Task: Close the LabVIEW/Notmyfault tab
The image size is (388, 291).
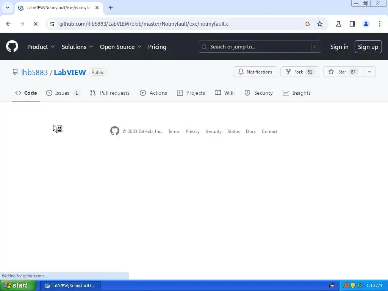Action: click(97, 8)
